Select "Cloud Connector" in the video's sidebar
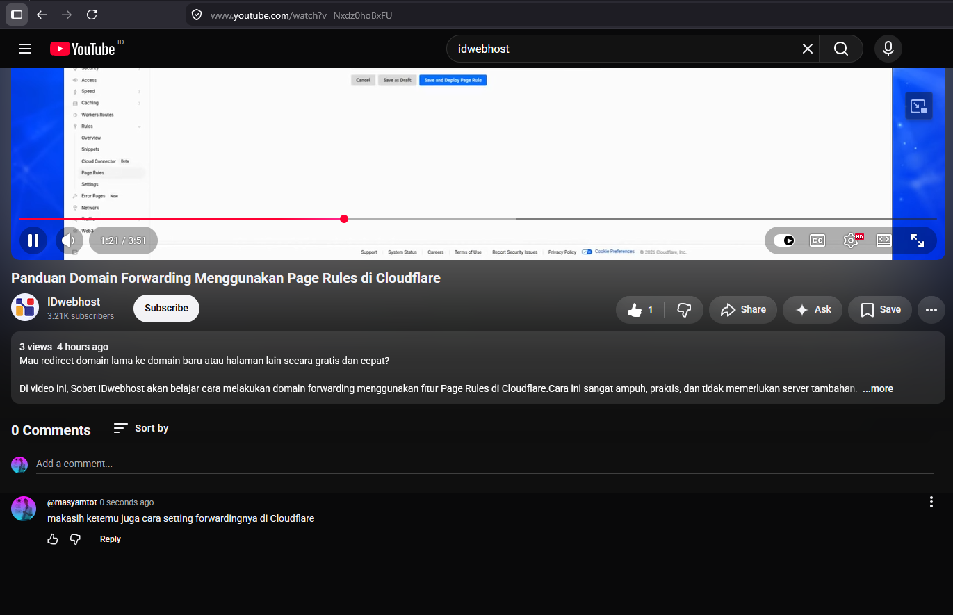Viewport: 953px width, 615px height. click(x=99, y=161)
